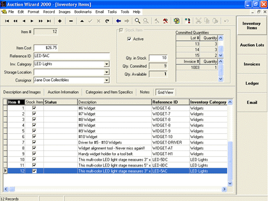Click the yellow globe toolbar icon
The image size is (268, 201).
[176, 21]
